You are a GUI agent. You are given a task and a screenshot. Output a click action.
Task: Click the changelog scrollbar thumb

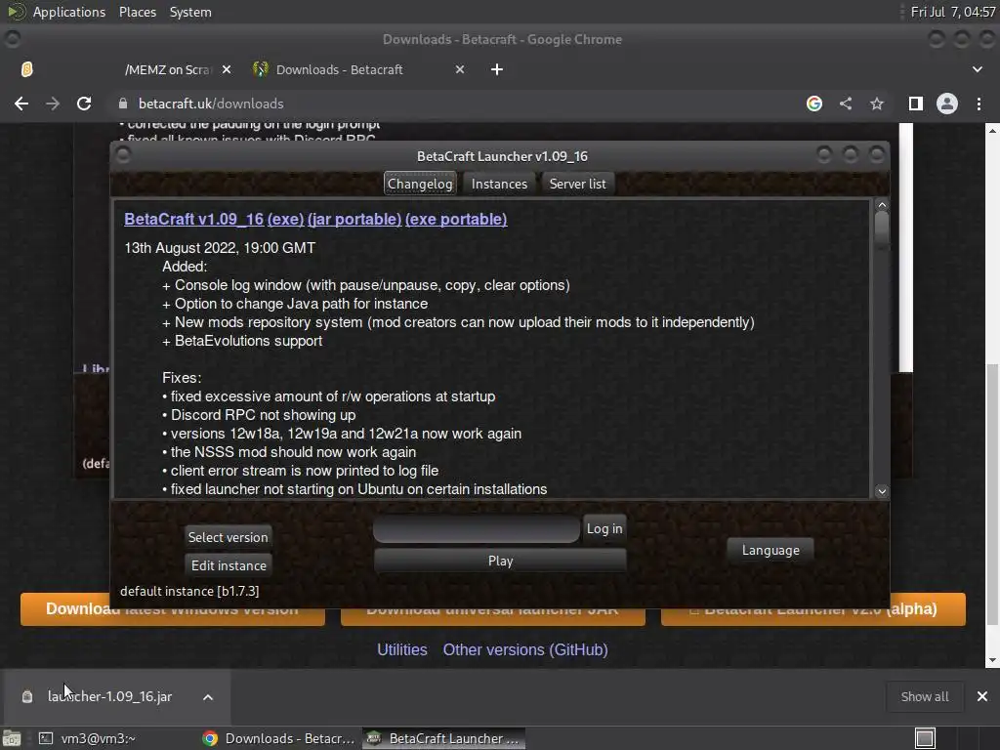(882, 229)
